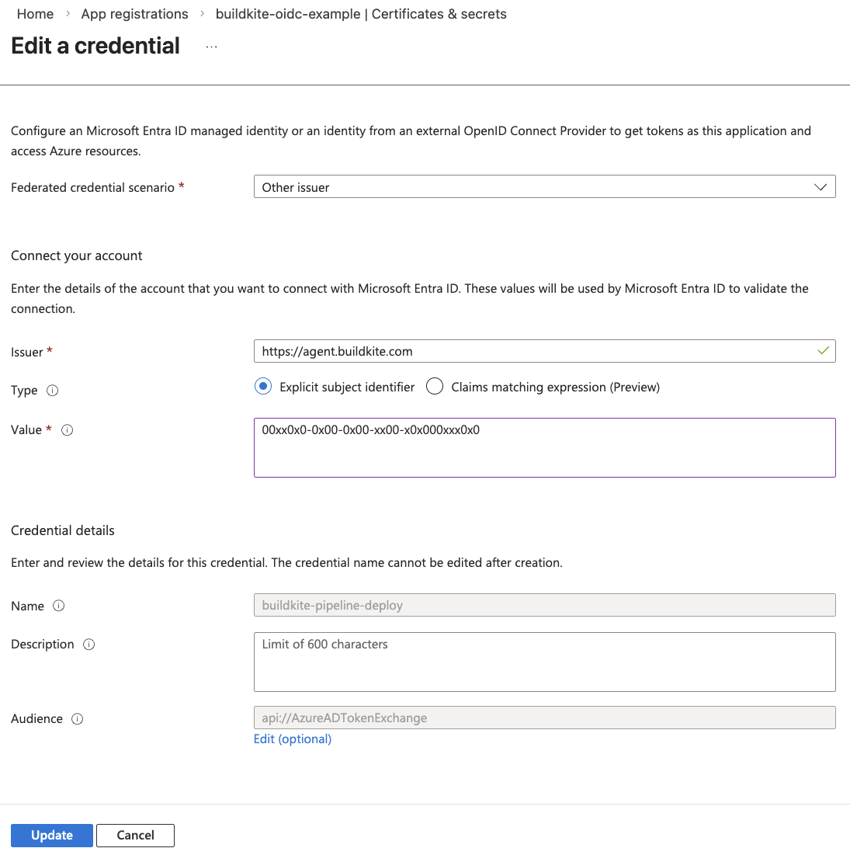Click the chevron on the scenario selector
This screenshot has width=850, height=862.
(821, 186)
